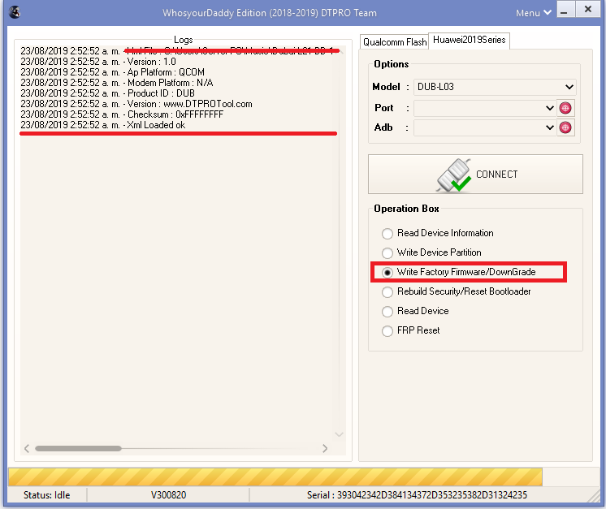Click the app logo in the title bar
Viewport: 606px width, 509px height.
[15, 12]
